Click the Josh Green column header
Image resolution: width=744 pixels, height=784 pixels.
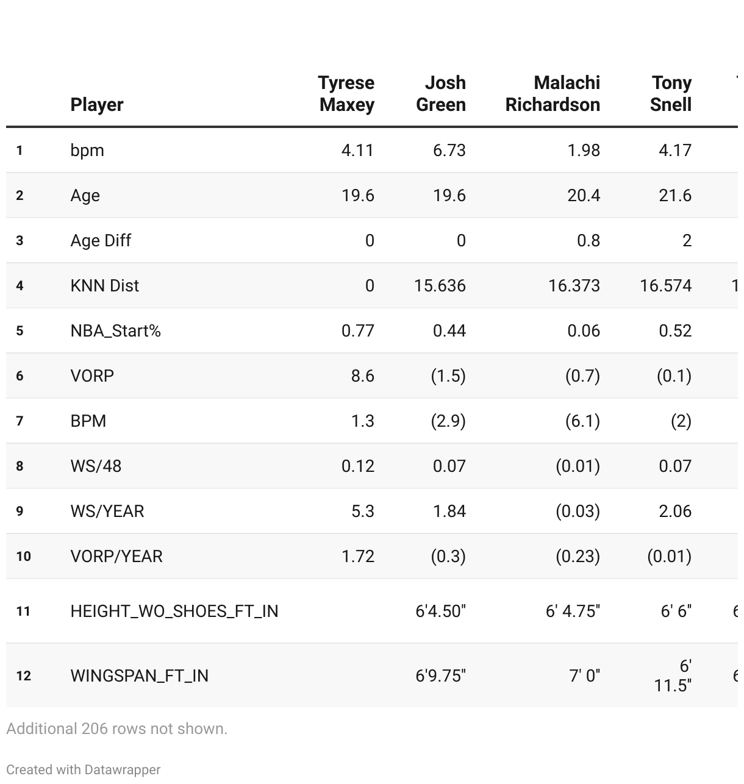point(440,94)
